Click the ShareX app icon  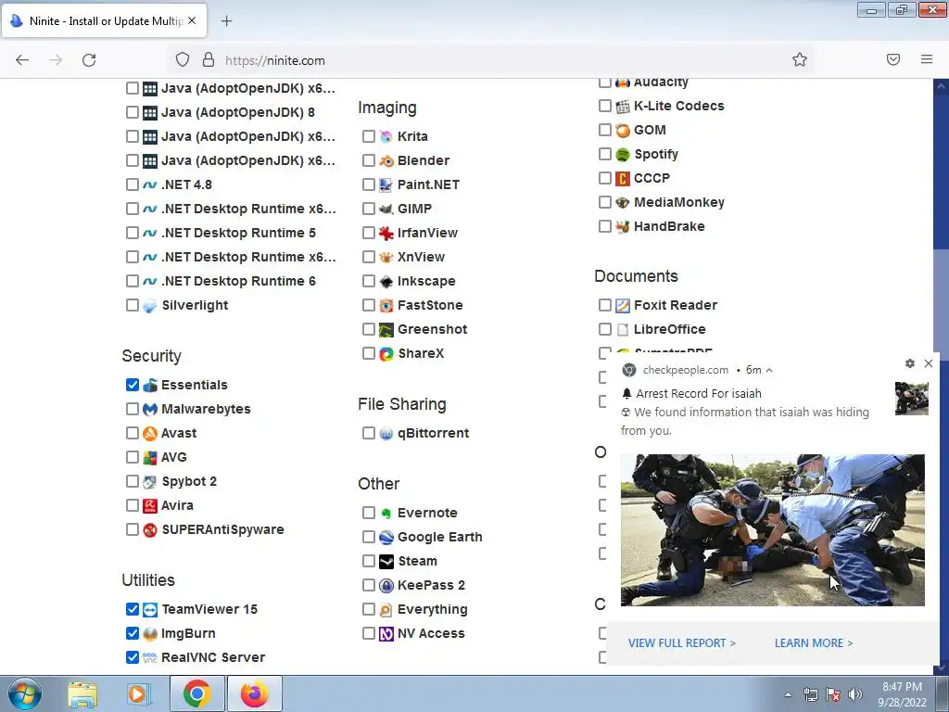point(386,353)
